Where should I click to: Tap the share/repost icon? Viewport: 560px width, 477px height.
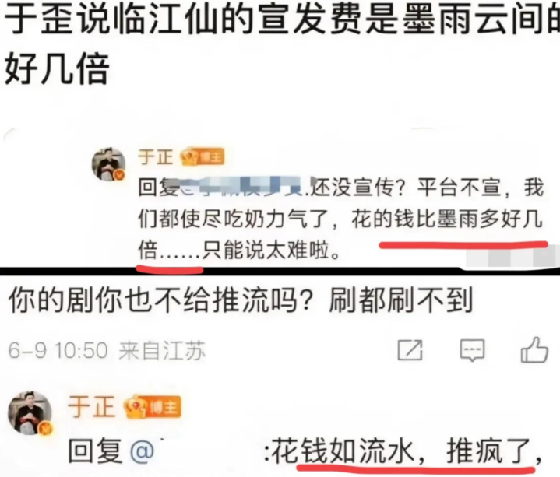pos(410,349)
